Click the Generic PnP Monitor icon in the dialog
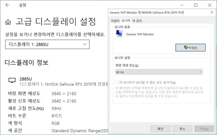This screenshot has height=135, width=217. [x=119, y=33]
